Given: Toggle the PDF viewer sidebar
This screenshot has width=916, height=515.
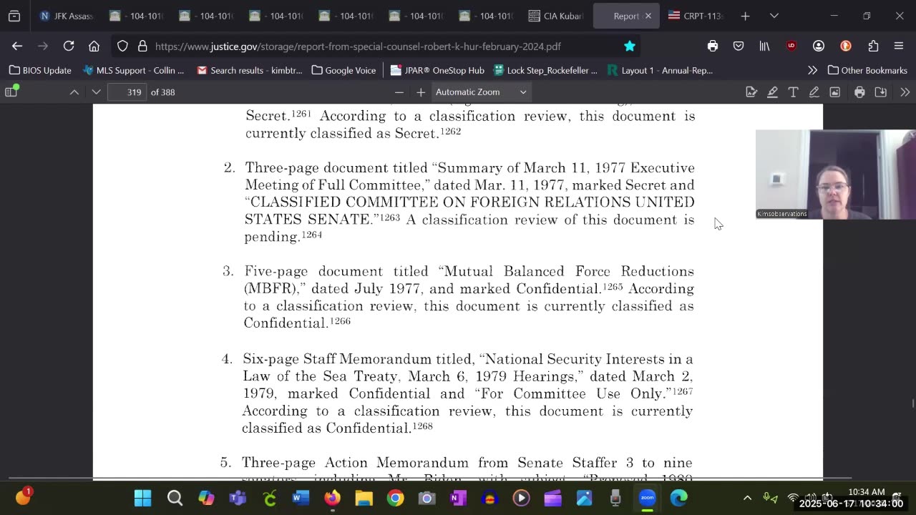Looking at the screenshot, I should click(11, 92).
